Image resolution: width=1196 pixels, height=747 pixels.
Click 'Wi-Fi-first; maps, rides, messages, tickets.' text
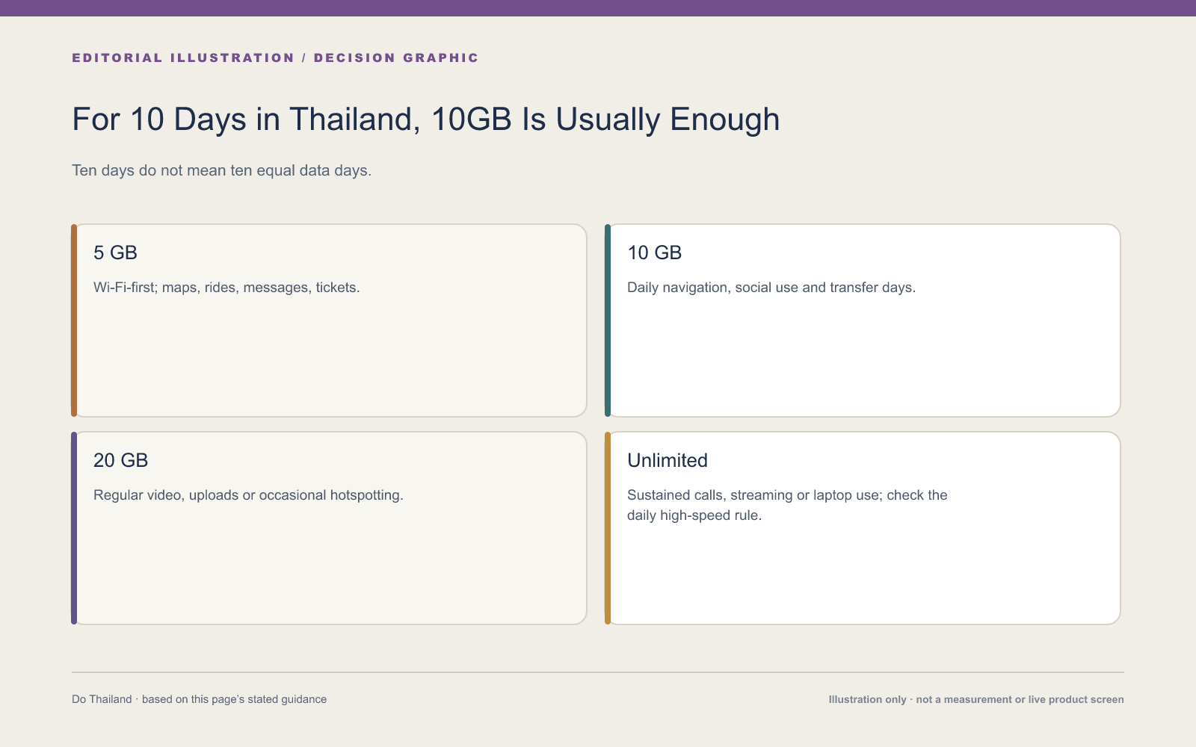pos(226,288)
